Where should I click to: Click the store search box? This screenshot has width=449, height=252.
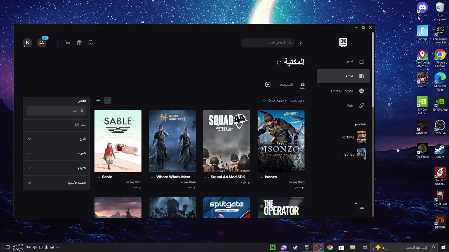click(267, 43)
